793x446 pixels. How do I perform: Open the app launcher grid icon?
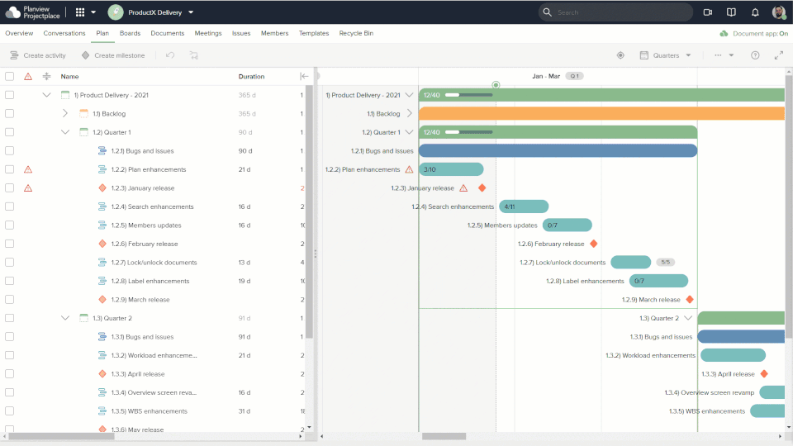pyautogui.click(x=80, y=12)
